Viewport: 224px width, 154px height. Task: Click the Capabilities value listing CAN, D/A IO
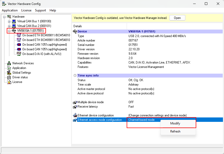pyautogui.click(x=159, y=62)
